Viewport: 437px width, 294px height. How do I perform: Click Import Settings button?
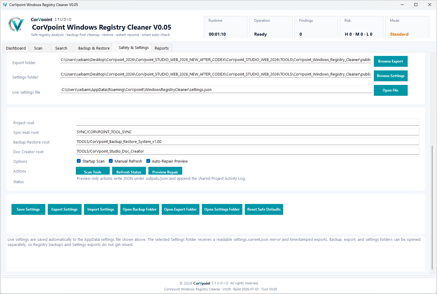click(101, 209)
